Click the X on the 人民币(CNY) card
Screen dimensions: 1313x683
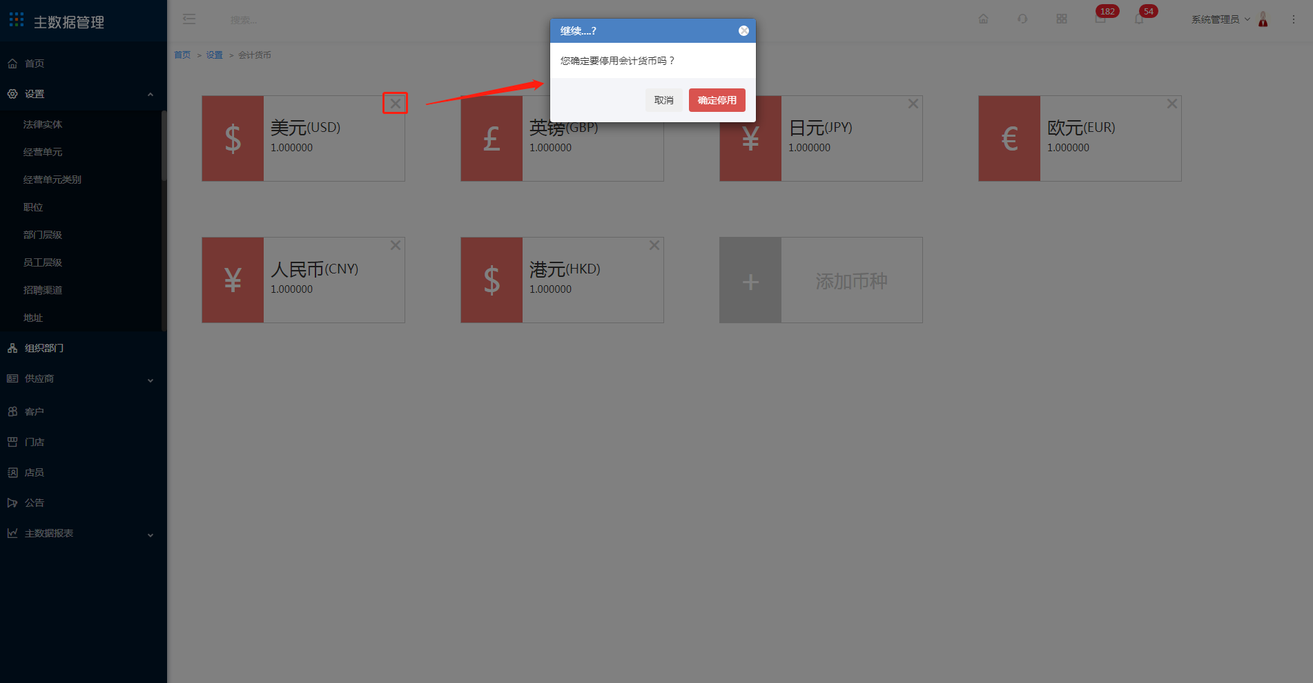tap(396, 245)
